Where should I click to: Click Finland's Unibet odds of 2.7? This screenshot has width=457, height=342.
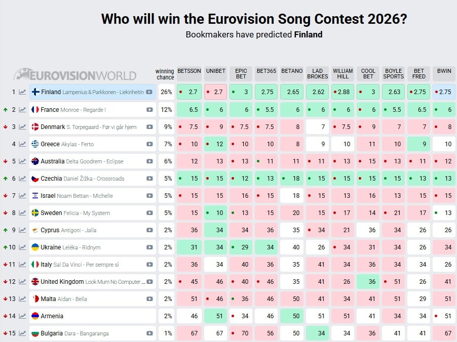point(215,92)
